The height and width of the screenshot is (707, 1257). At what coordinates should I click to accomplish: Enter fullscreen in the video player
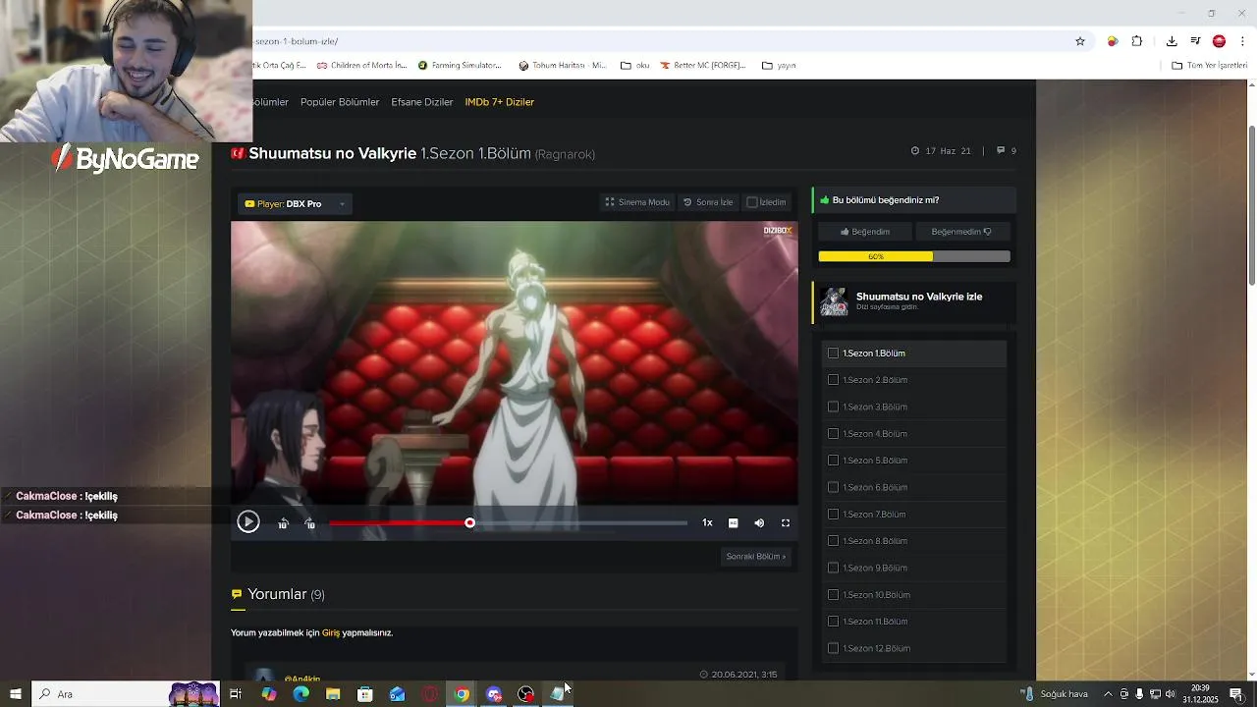[786, 523]
